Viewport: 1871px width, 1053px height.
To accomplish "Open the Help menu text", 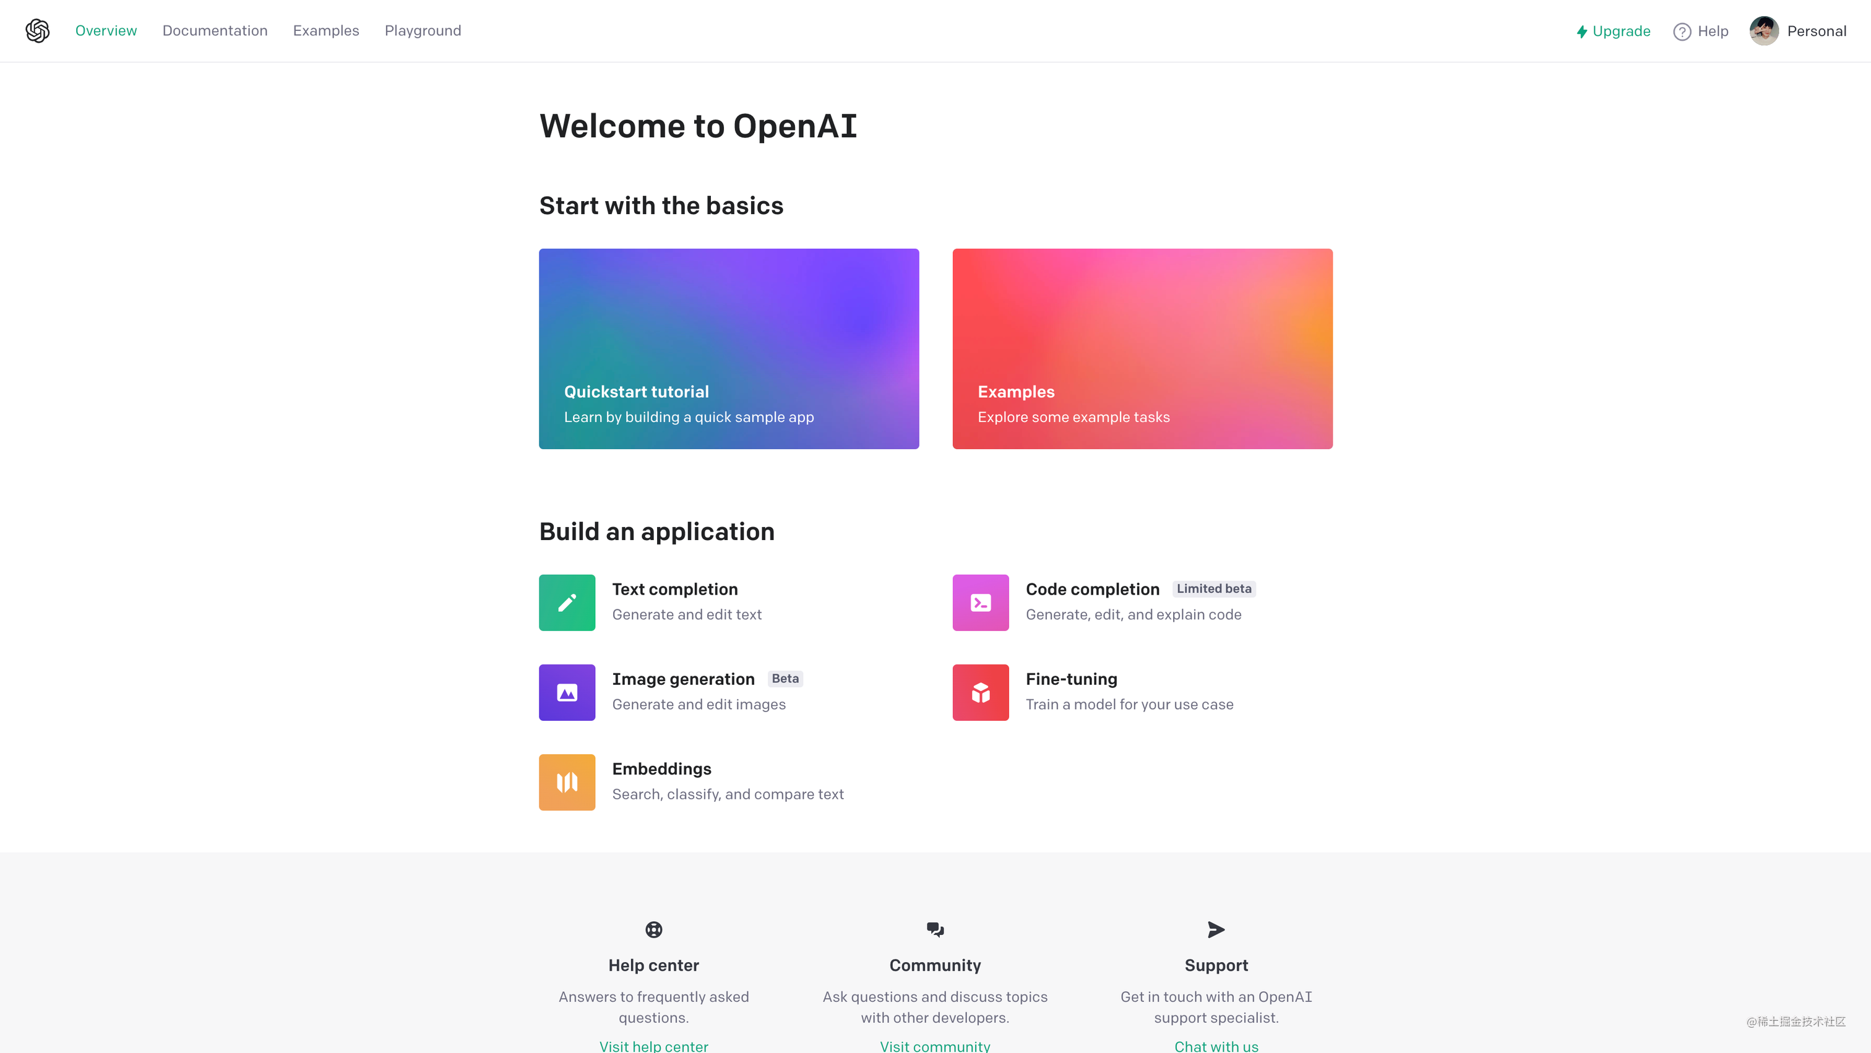I will 1713,31.
